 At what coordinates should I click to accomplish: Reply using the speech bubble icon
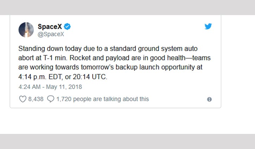pyautogui.click(x=51, y=99)
